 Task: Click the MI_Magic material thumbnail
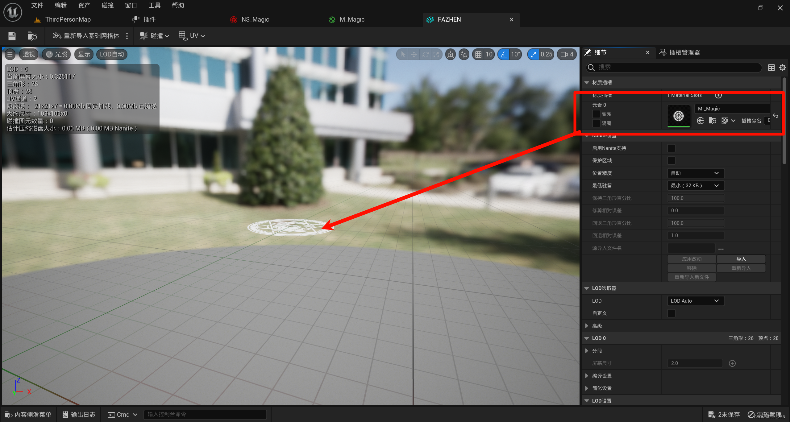click(678, 116)
